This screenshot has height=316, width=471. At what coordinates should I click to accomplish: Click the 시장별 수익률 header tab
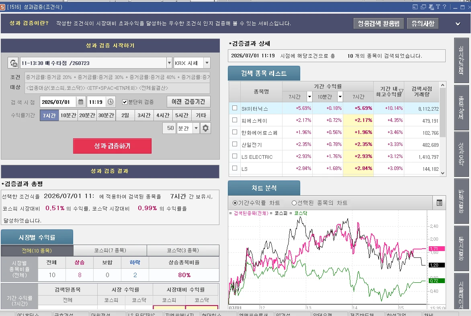37,237
